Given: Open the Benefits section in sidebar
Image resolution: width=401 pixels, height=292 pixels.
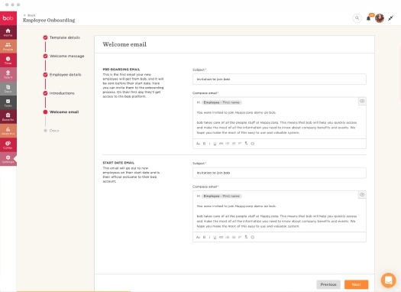Looking at the screenshot, I should coord(8,117).
